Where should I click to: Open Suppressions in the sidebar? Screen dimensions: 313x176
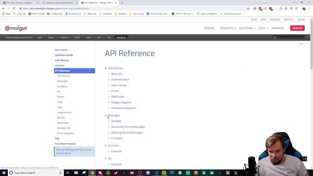[x=64, y=112]
